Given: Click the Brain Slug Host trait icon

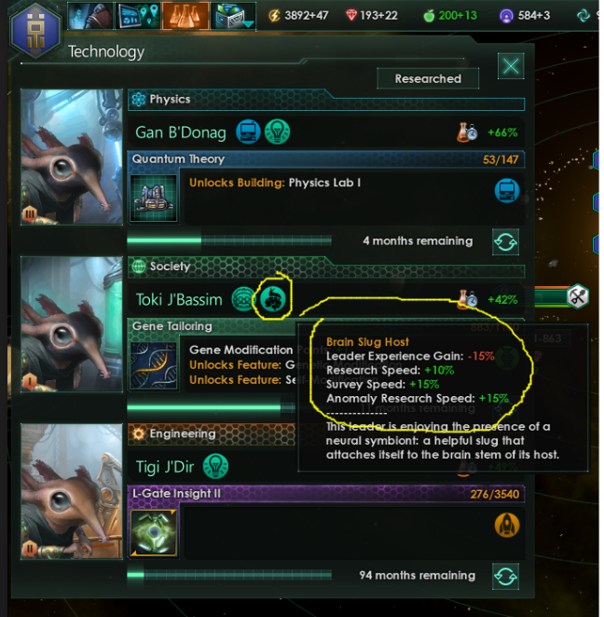Looking at the screenshot, I should 273,299.
